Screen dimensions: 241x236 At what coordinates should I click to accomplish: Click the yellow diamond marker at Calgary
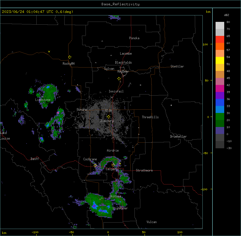click(113, 165)
